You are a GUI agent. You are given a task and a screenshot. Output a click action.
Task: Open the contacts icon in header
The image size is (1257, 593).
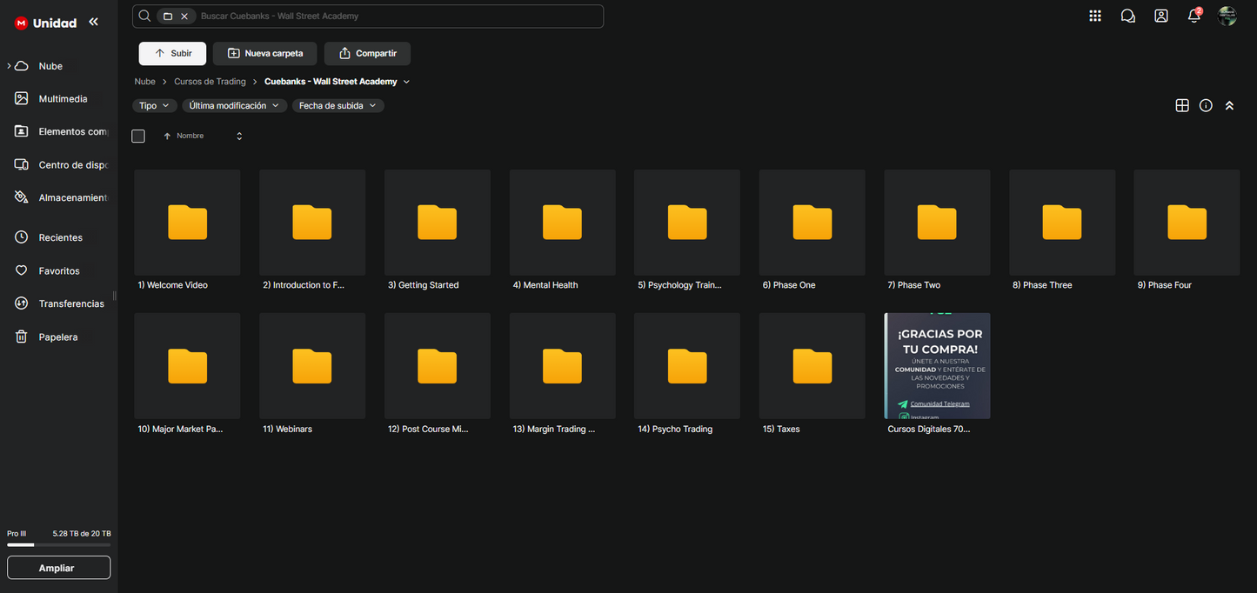pyautogui.click(x=1161, y=16)
